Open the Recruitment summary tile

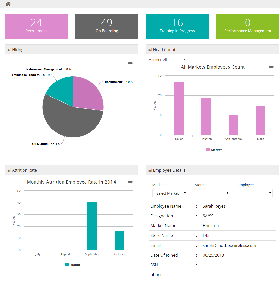tap(36, 27)
